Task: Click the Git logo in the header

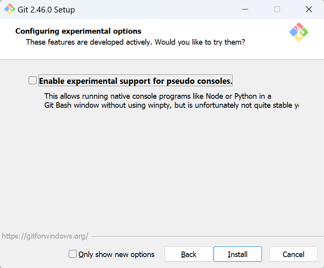Action: [x=299, y=32]
